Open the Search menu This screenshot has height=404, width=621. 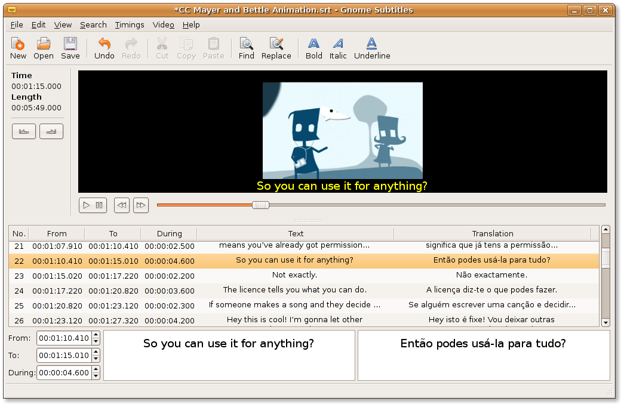[93, 25]
